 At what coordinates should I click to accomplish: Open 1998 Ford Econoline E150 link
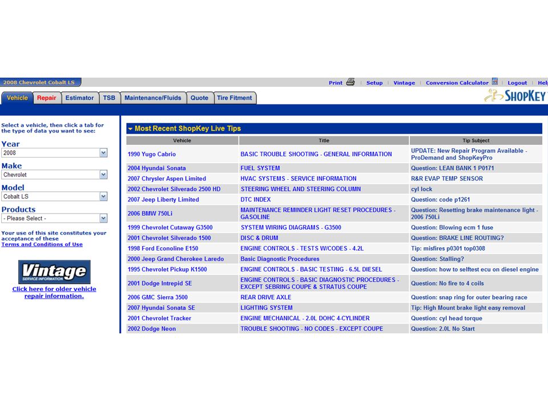click(163, 248)
